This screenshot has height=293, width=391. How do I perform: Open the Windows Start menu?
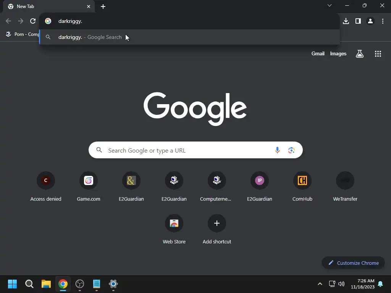(12, 284)
